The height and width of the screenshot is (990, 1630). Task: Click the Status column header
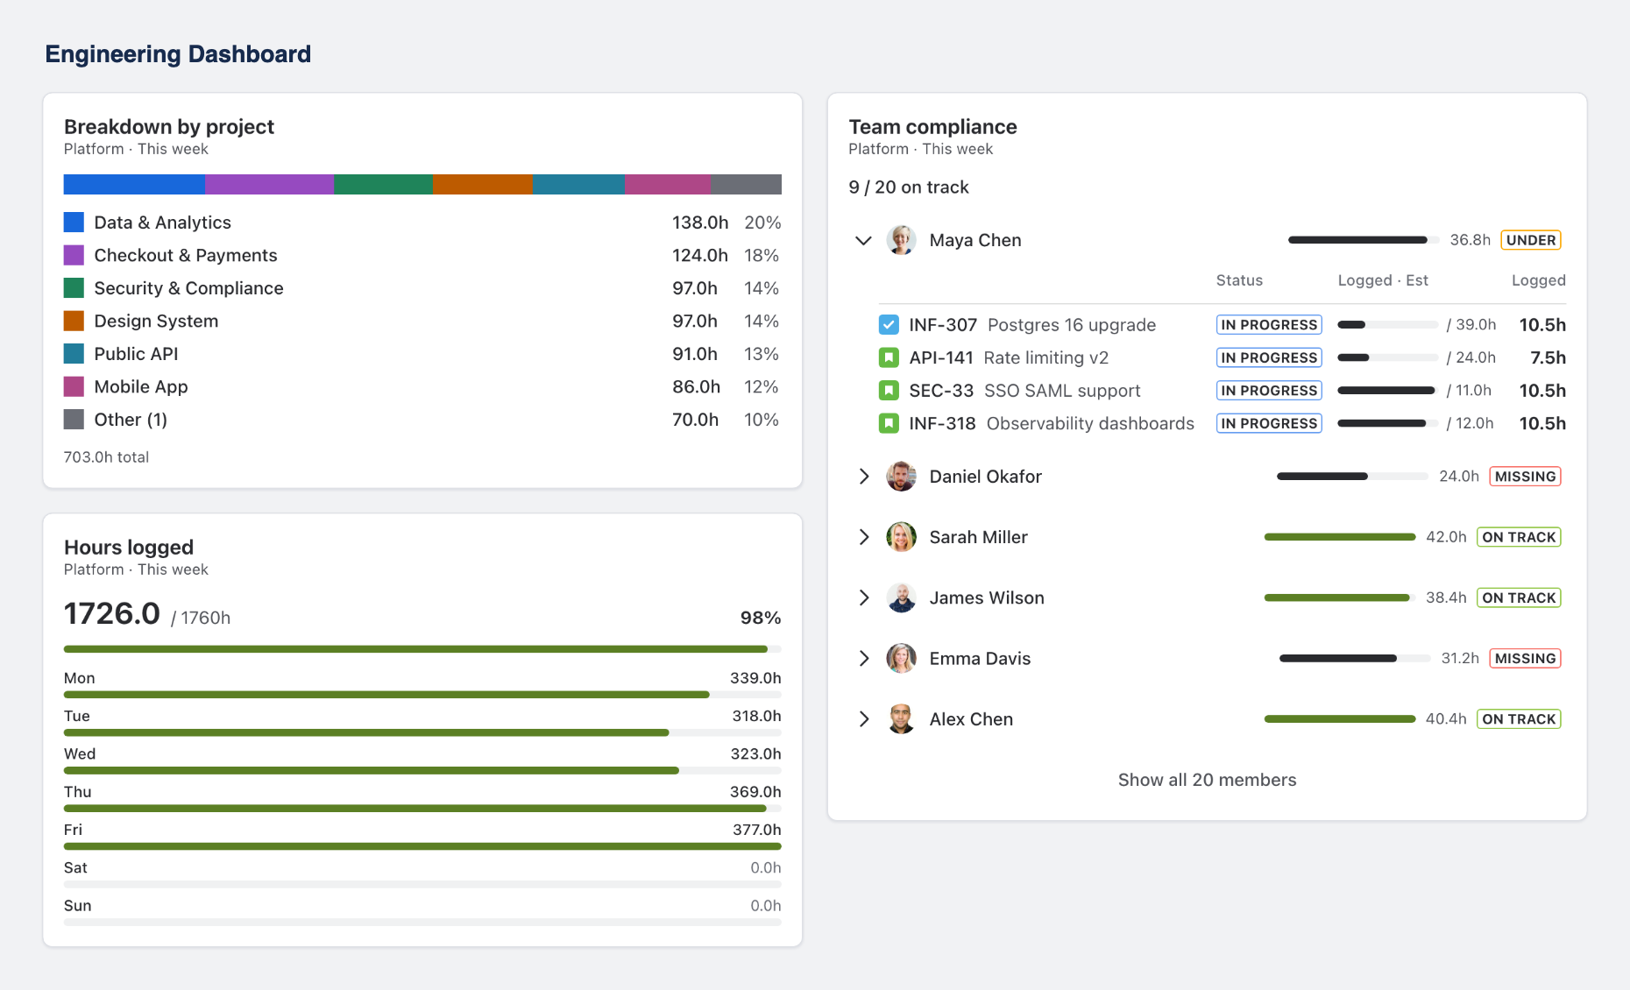[1239, 280]
